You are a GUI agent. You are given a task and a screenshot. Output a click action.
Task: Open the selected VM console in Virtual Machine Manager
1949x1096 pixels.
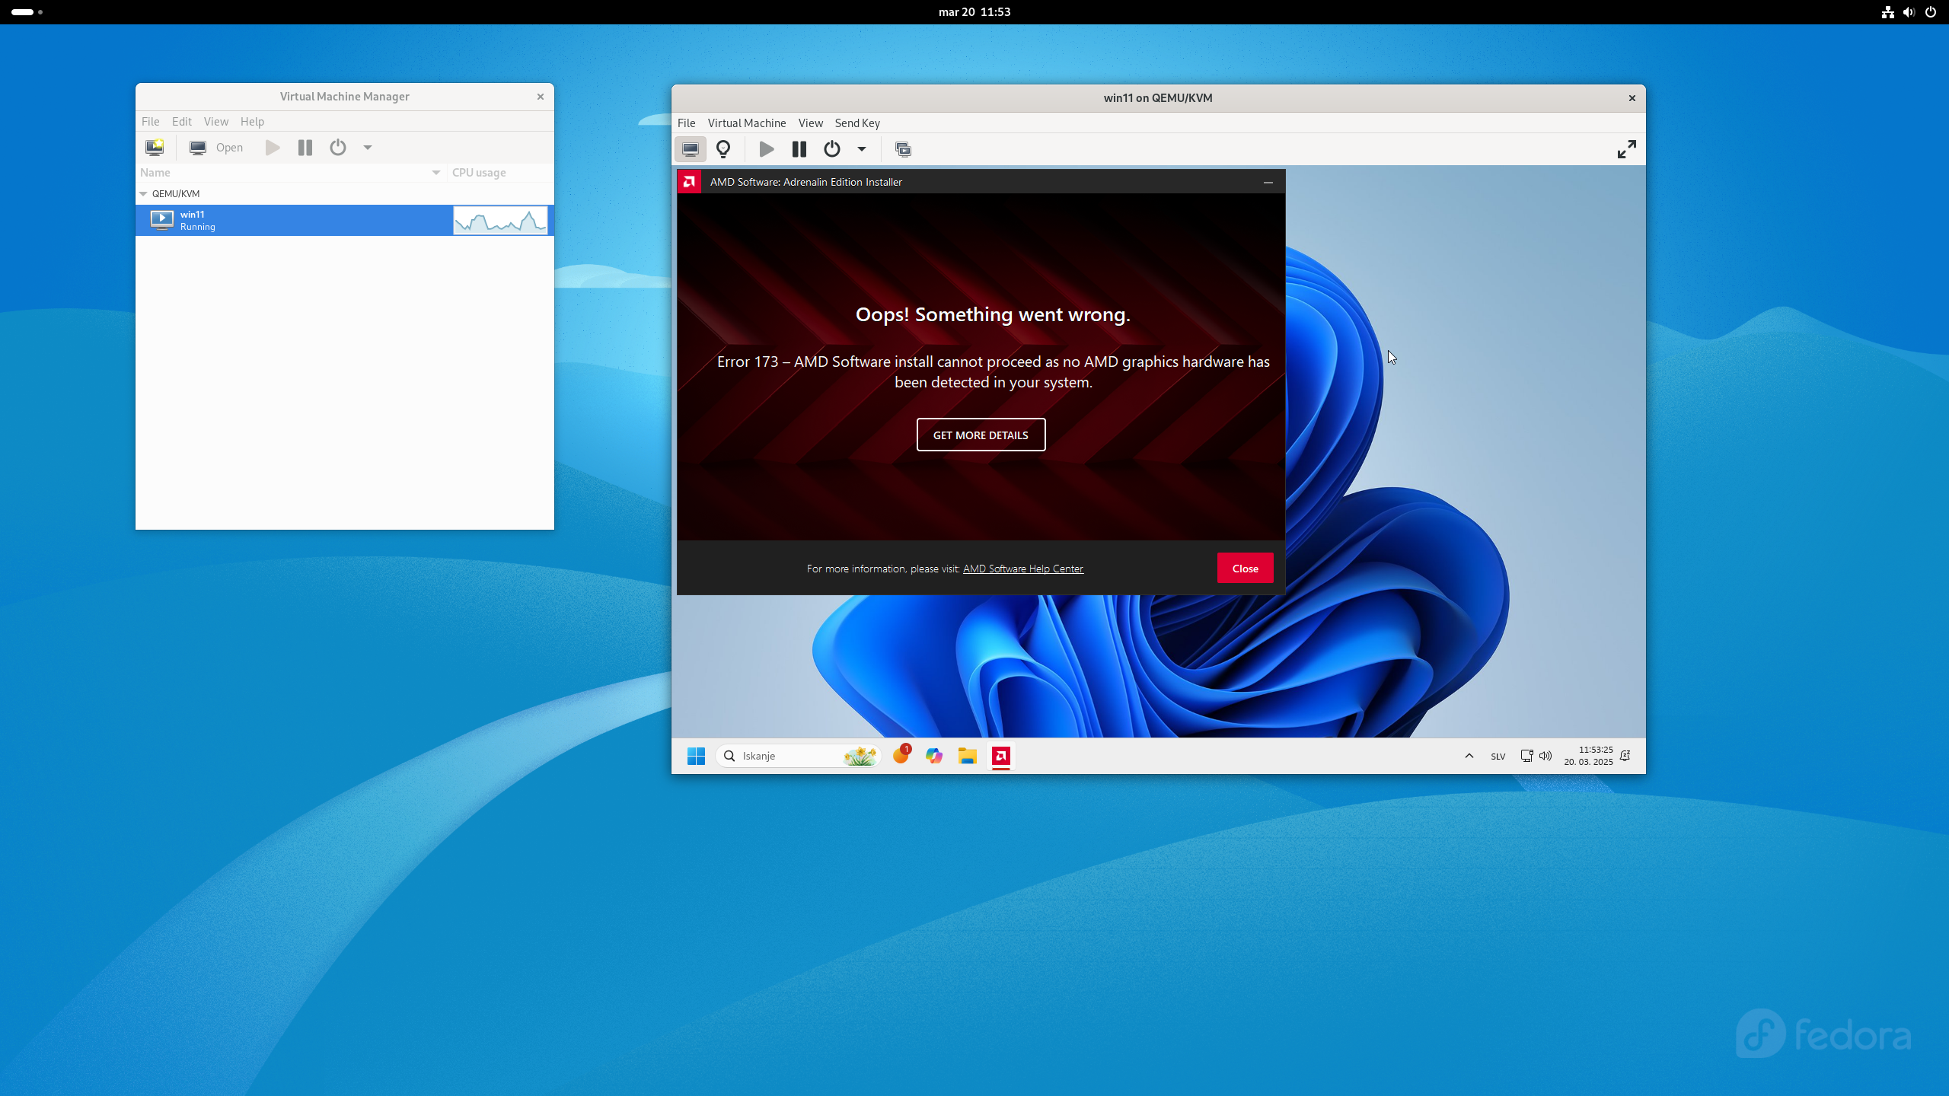click(x=216, y=148)
